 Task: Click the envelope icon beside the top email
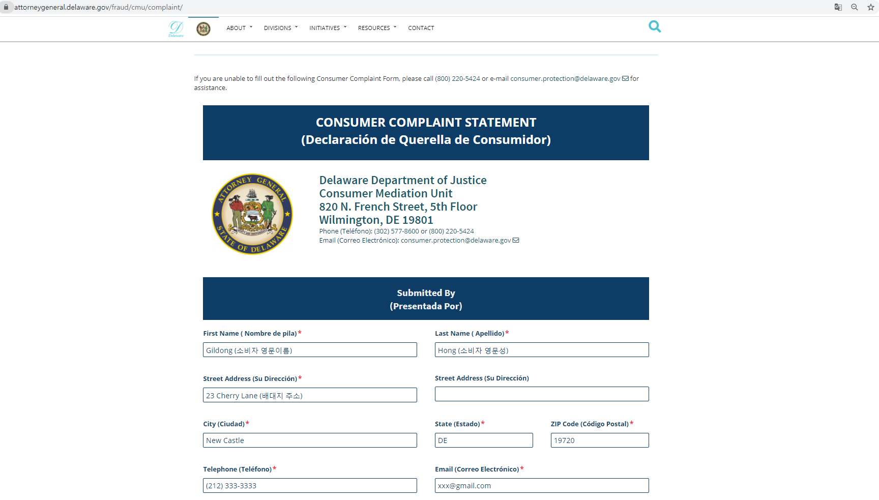(x=626, y=78)
